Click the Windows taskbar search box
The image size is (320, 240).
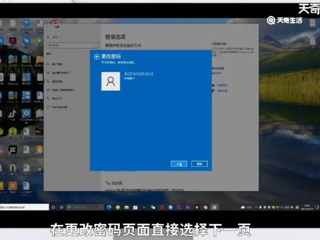click(24, 207)
